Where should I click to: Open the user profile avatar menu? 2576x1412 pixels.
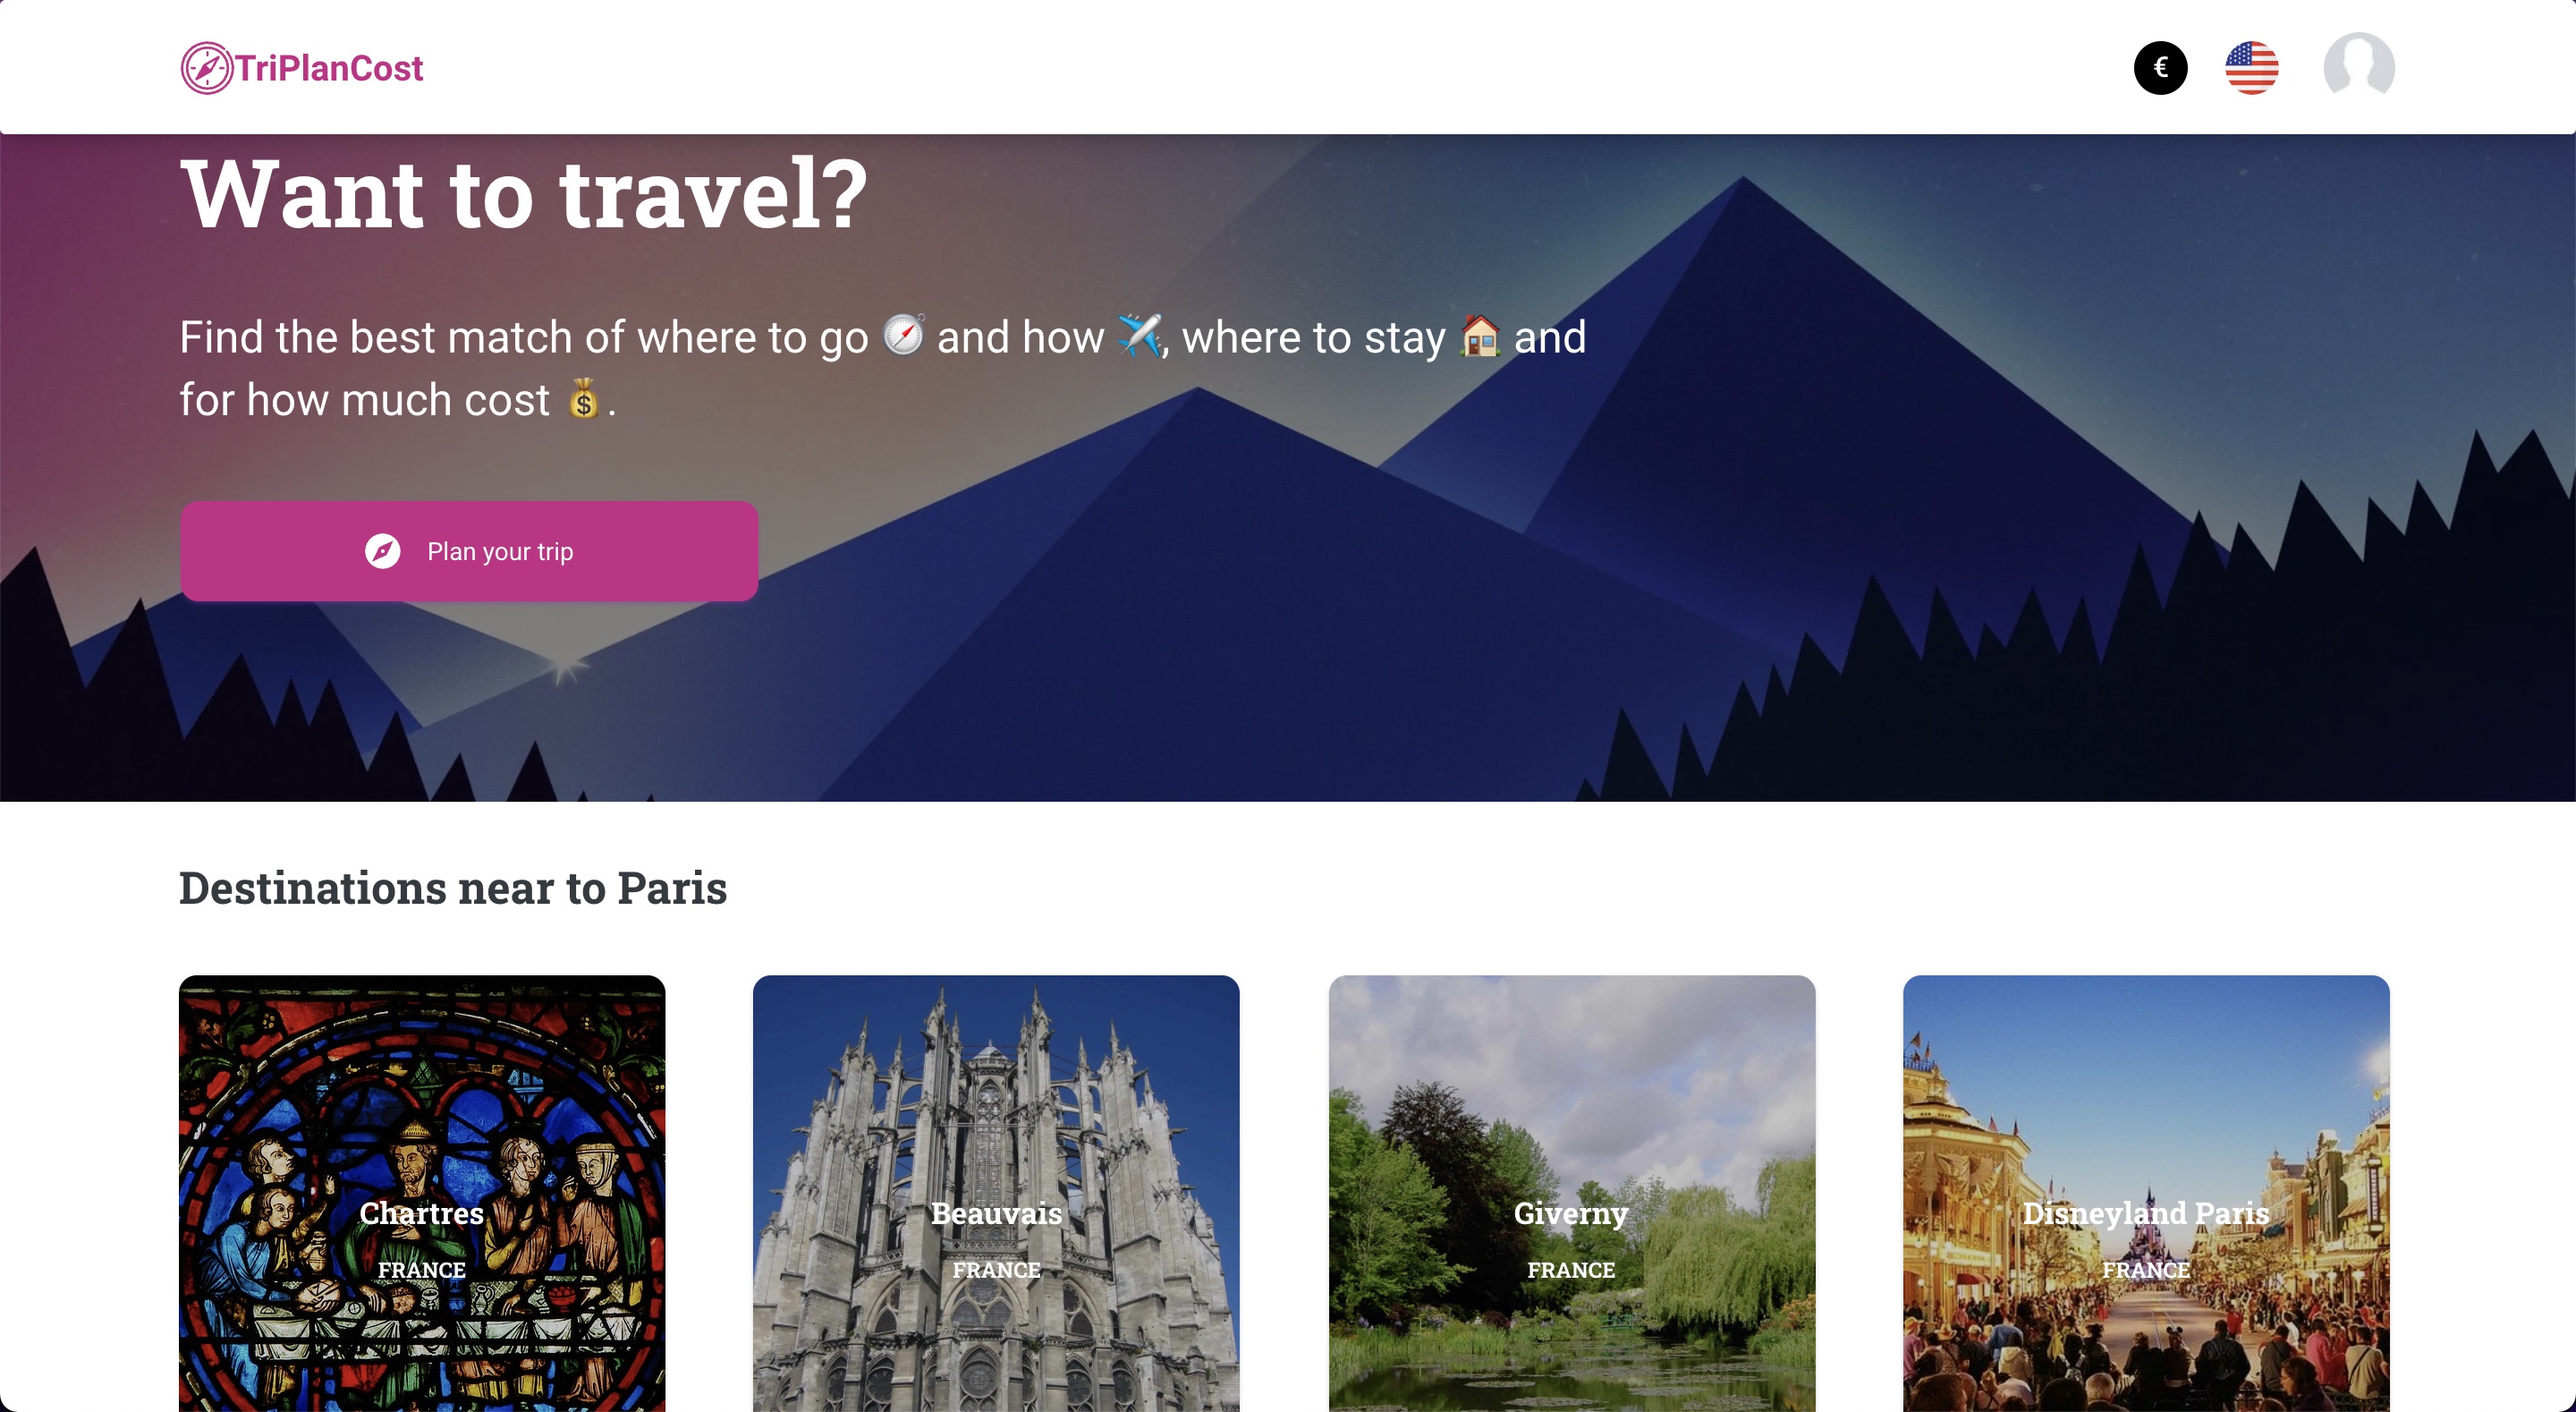coord(2358,66)
